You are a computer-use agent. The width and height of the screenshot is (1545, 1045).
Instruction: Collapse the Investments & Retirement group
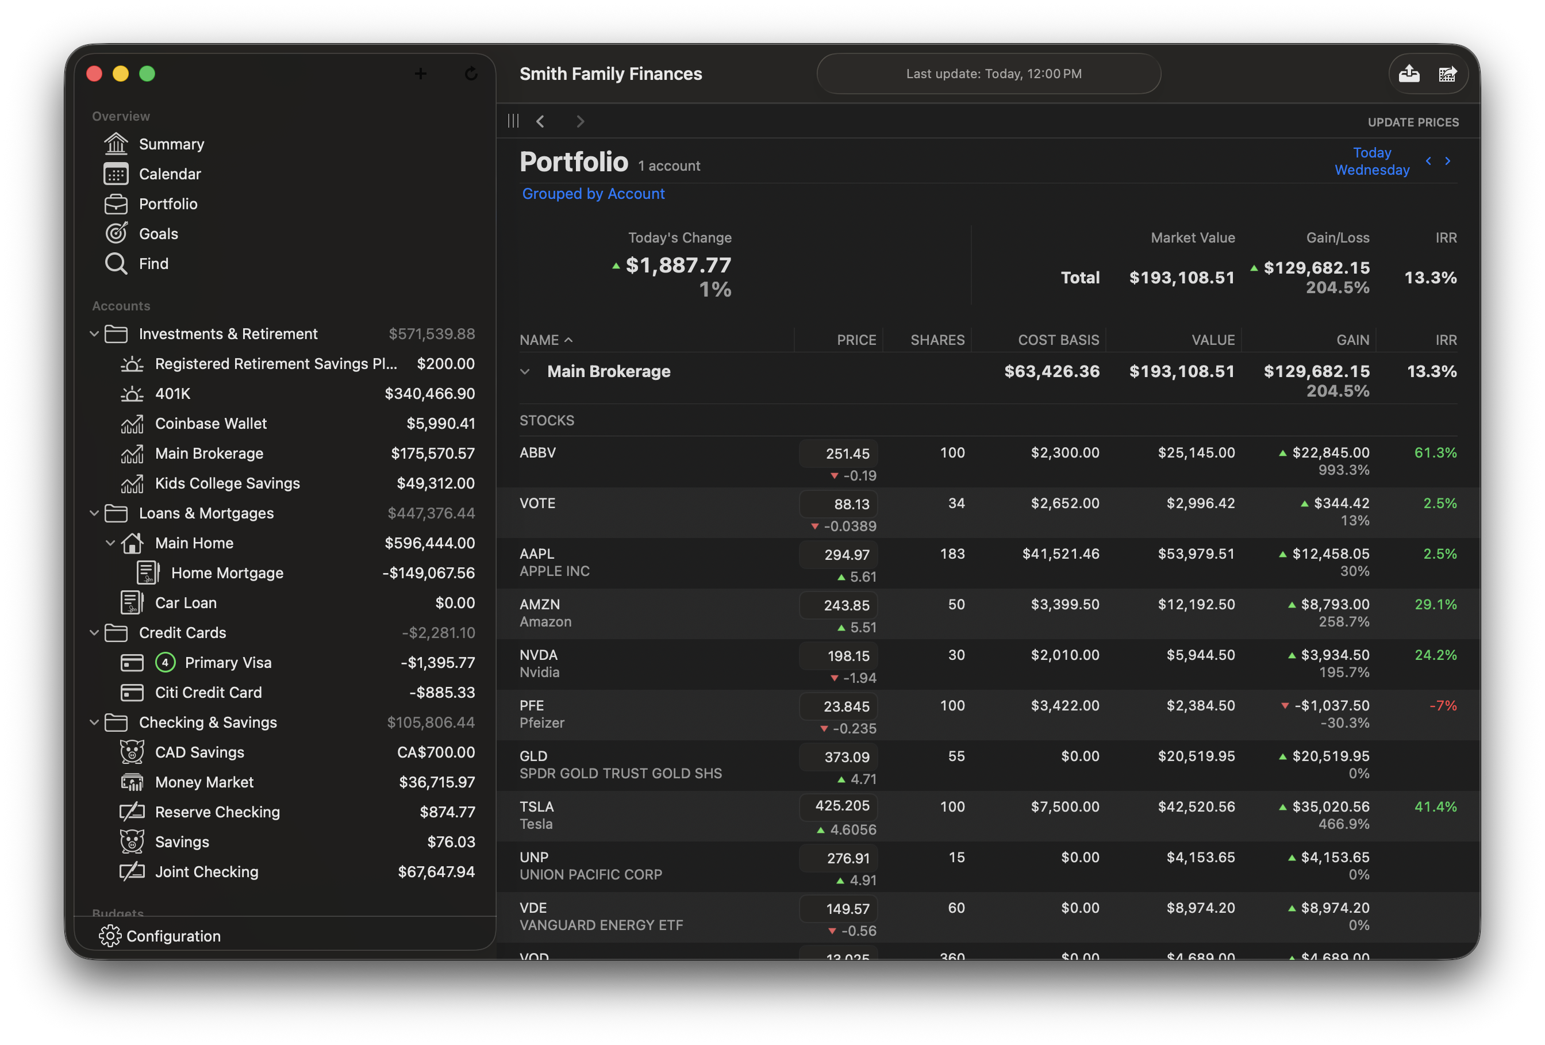coord(94,333)
